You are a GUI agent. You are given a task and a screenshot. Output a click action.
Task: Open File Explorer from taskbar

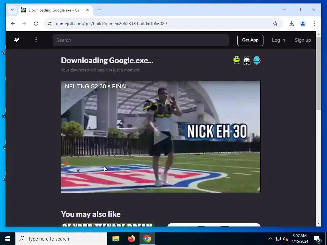click(x=116, y=239)
